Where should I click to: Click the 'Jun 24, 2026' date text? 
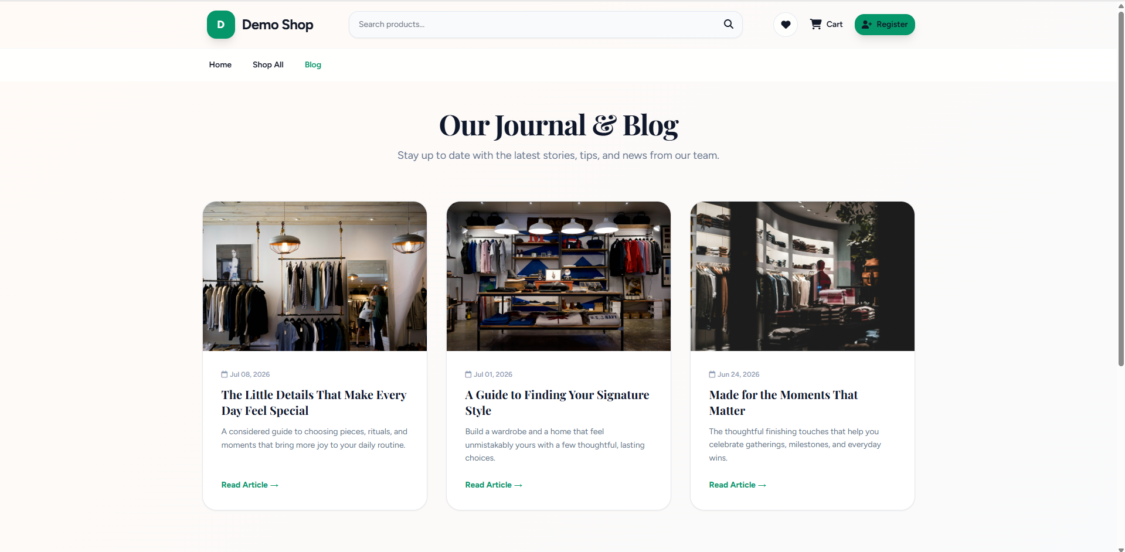739,374
